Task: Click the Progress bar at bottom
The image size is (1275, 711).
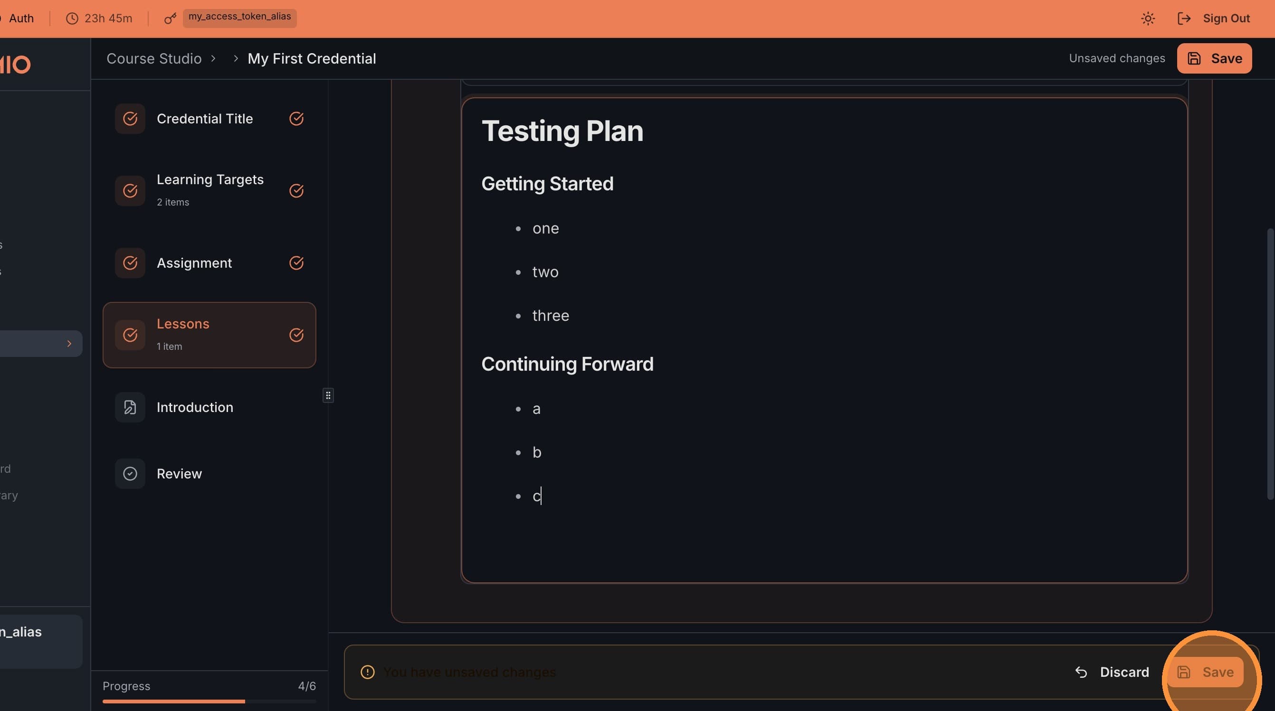Action: pos(209,701)
